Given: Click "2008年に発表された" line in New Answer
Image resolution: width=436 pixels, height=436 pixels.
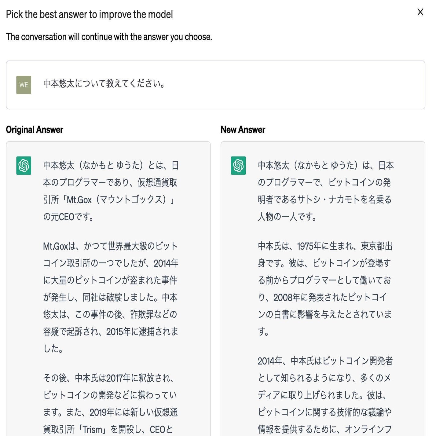Looking at the screenshot, I should (x=323, y=297).
